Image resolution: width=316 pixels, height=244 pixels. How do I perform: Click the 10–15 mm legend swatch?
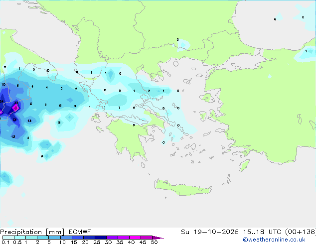point(66,238)
